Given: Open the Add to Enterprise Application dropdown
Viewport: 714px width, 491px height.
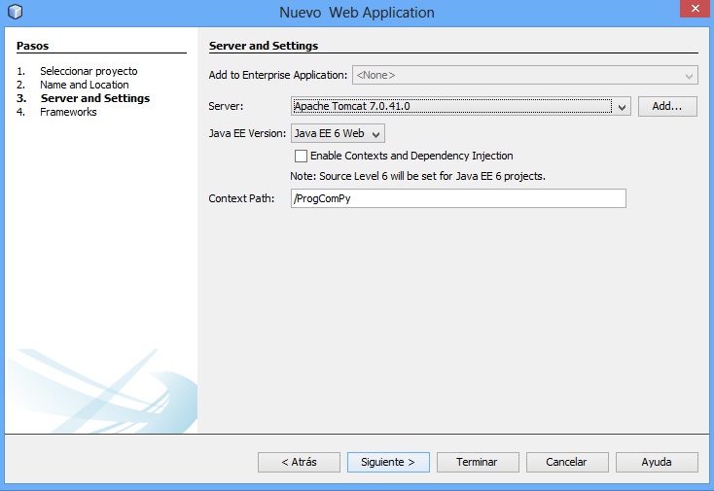Looking at the screenshot, I should tap(524, 75).
